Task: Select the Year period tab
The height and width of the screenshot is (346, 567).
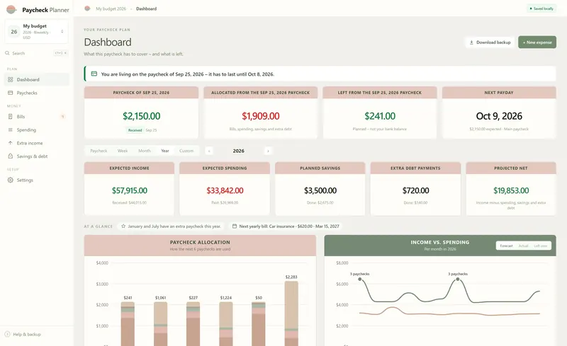Action: 165,151
